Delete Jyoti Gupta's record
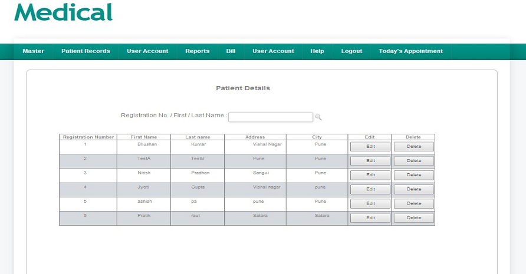 tap(413, 190)
